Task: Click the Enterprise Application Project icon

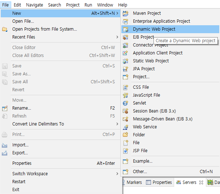Action: click(125, 21)
